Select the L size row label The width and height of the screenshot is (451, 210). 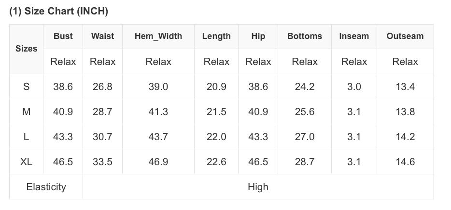(x=26, y=137)
